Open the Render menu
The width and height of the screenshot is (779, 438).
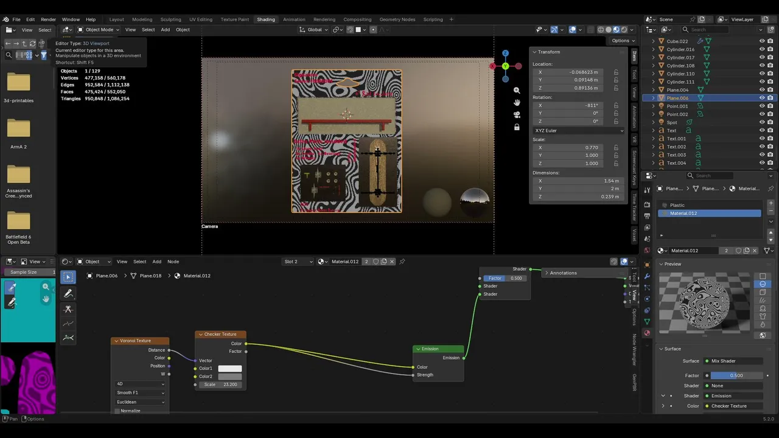(x=48, y=19)
